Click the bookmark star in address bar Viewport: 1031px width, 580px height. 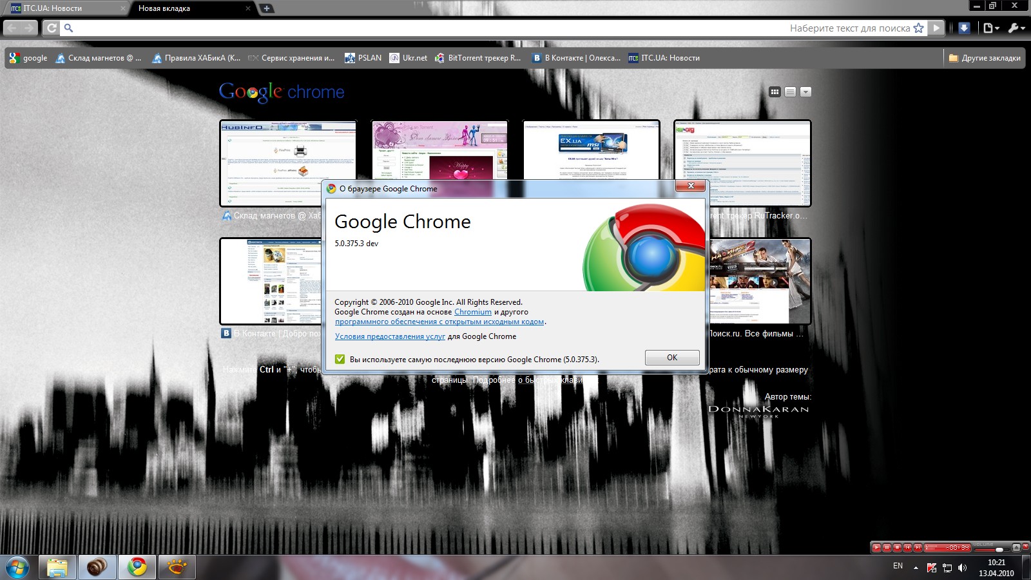click(x=918, y=28)
